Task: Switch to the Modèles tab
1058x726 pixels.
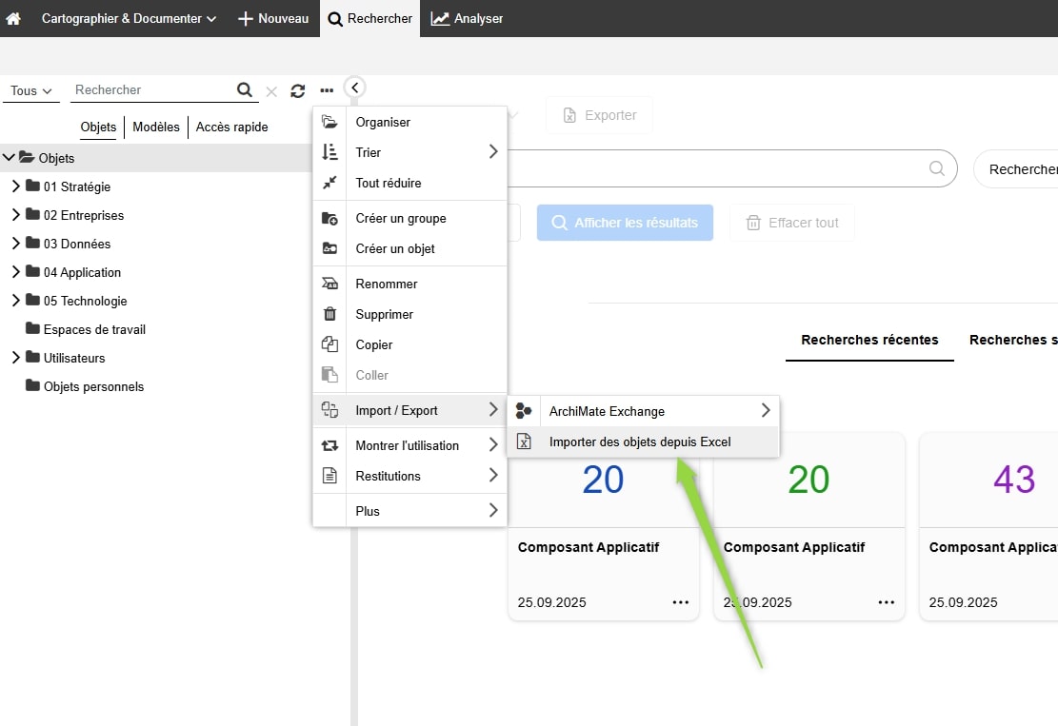Action: (x=156, y=127)
